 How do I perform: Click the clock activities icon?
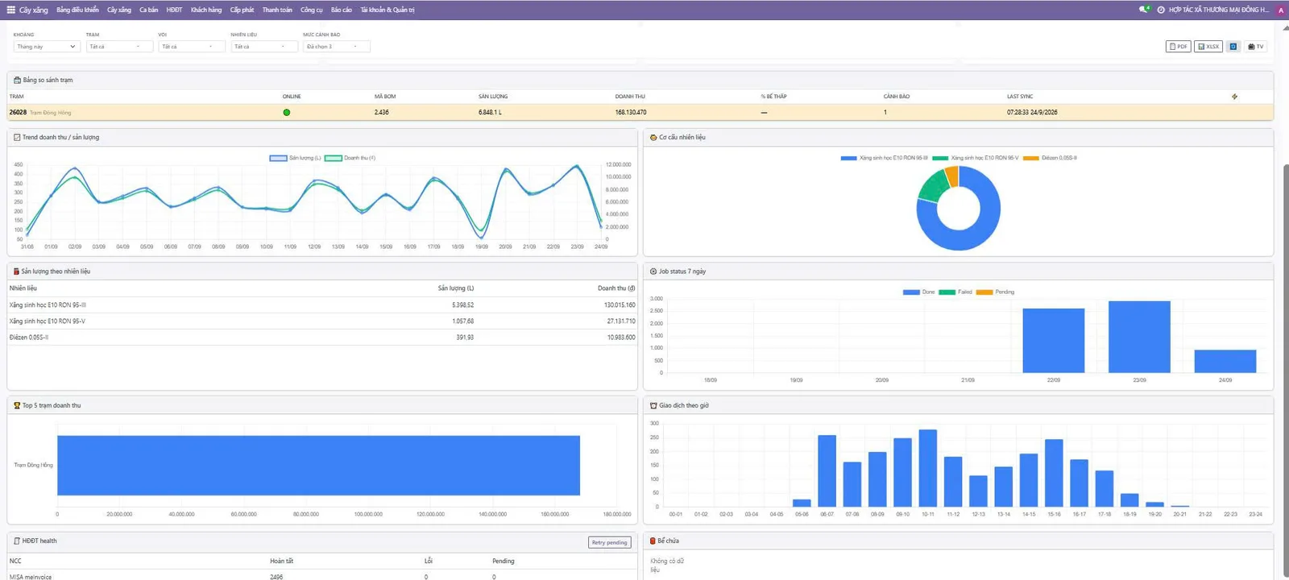tap(1161, 10)
